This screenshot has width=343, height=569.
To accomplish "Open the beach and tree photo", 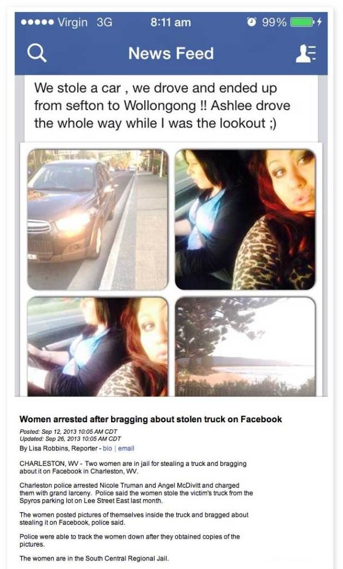I will [245, 347].
